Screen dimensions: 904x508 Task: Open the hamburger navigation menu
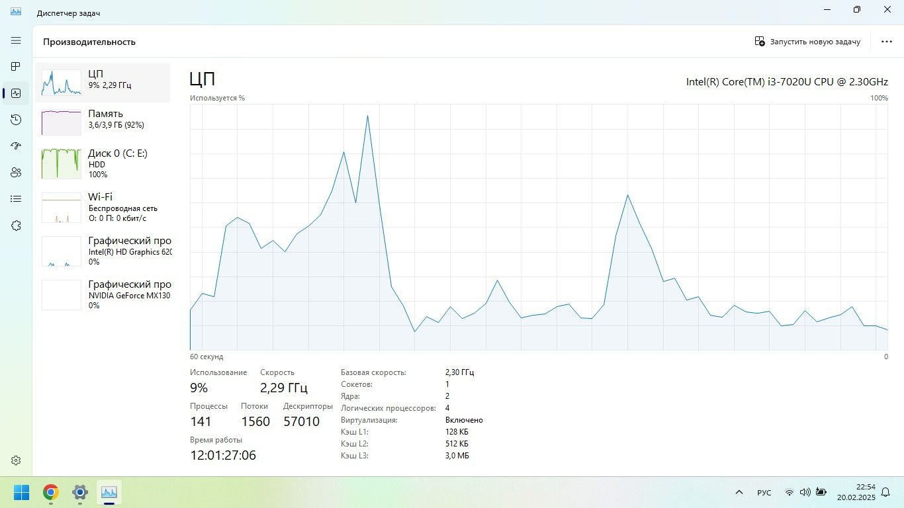(16, 40)
